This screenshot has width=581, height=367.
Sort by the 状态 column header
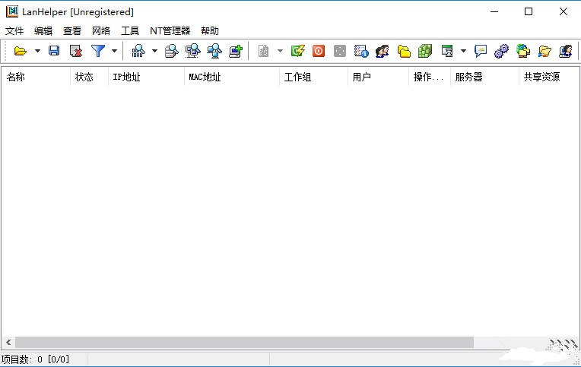coord(89,77)
